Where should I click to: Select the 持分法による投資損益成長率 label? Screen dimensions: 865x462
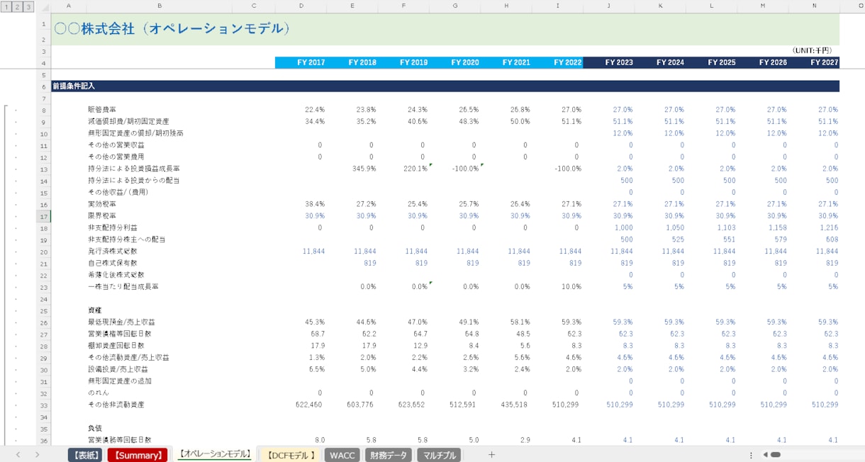point(133,169)
